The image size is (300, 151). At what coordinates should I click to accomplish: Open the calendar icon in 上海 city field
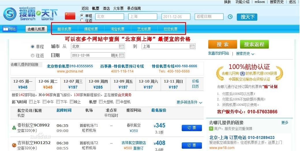click(192, 46)
